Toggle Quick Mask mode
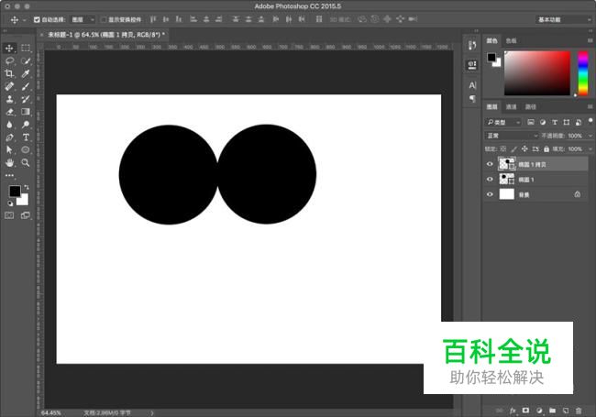Screen dimensions: 596x417 pos(9,215)
